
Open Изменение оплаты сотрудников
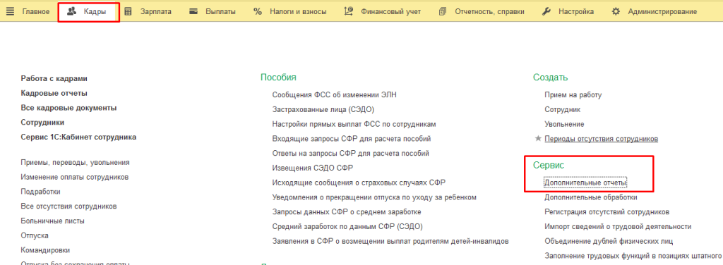click(75, 177)
